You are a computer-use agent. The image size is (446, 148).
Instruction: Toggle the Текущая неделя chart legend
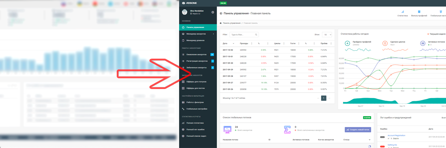point(437,34)
